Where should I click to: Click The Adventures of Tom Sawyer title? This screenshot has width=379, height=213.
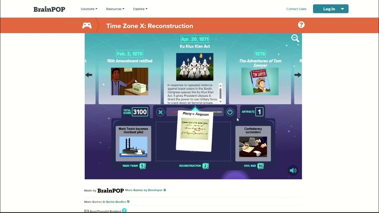tap(260, 63)
